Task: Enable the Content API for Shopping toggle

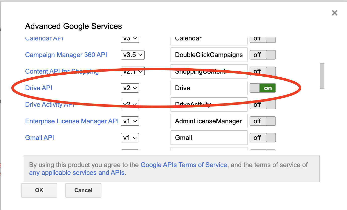Action: point(263,71)
